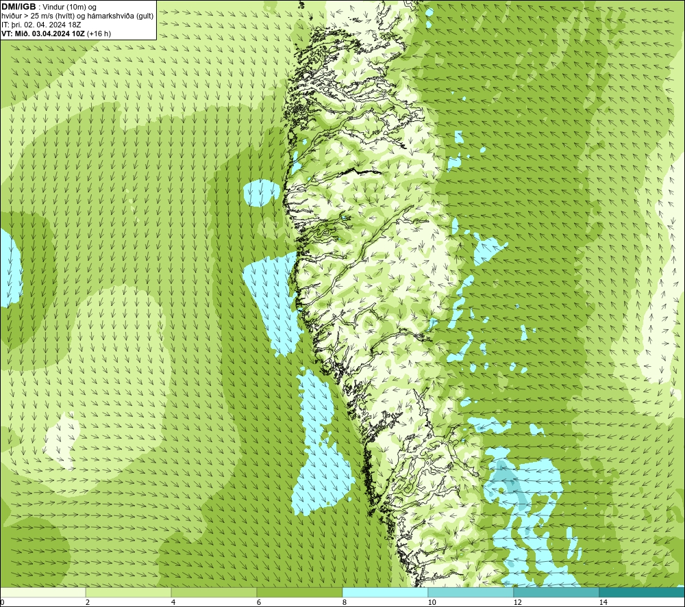
Task: Click the '4' label on the color scale
Action: click(x=173, y=602)
